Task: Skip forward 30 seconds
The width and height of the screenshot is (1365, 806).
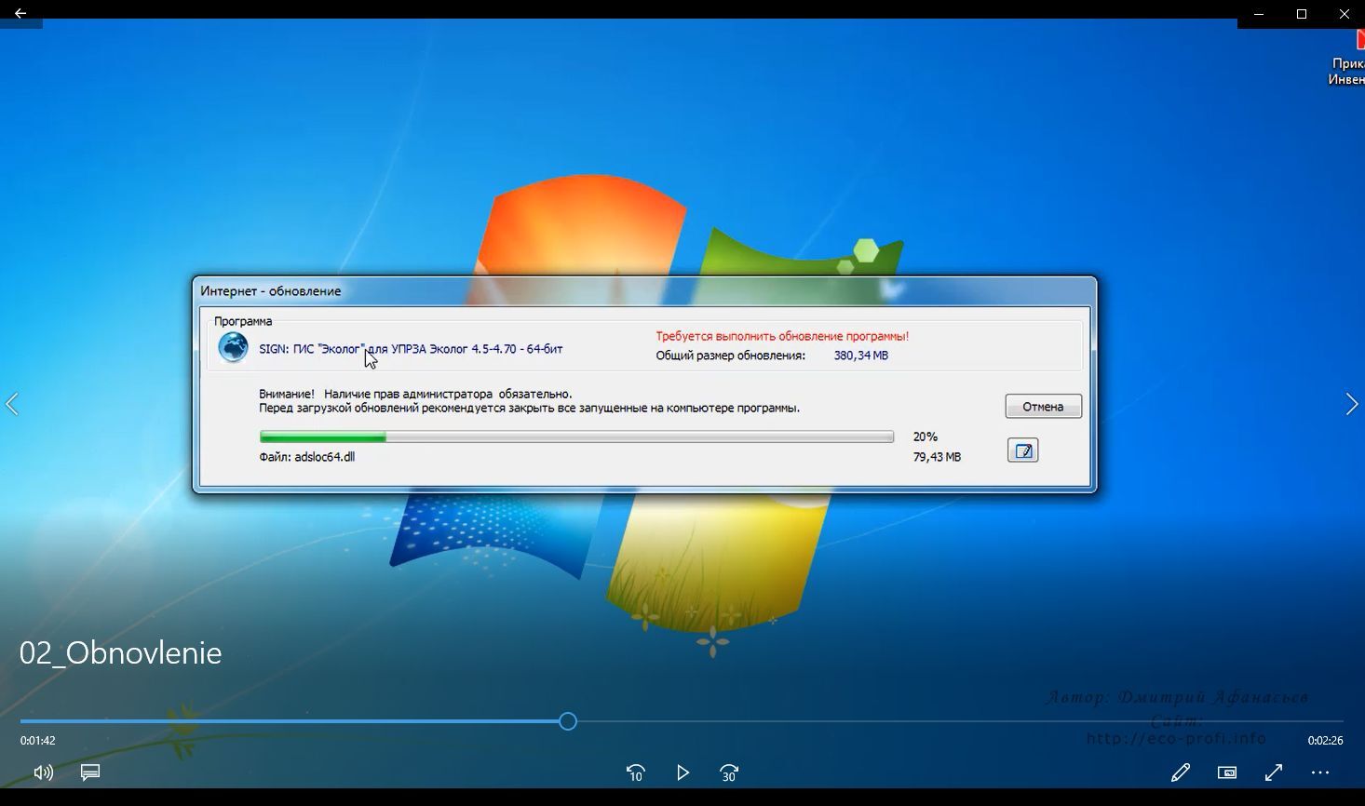Action: click(x=729, y=772)
